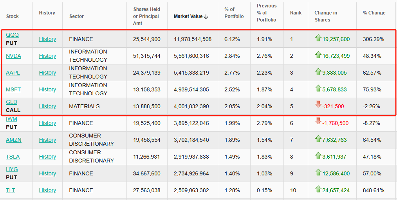Viewport: 397px width, 200px height.
Task: Open the MSFT stock link
Action: click(x=13, y=89)
